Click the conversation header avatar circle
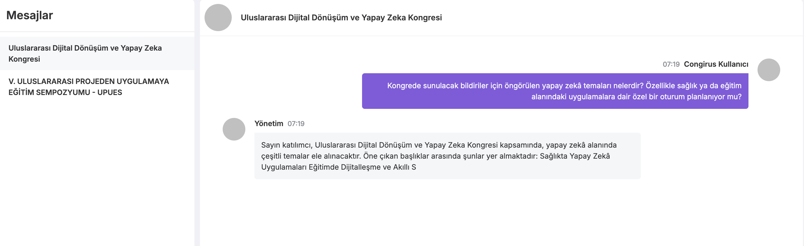 (x=218, y=18)
